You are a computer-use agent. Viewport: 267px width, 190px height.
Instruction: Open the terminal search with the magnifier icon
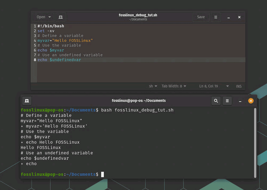[x=216, y=101]
